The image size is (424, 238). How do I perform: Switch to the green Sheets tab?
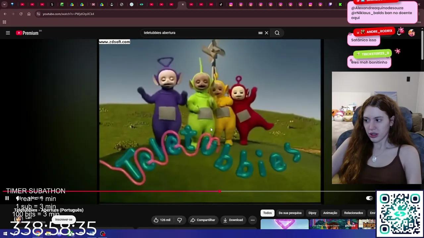click(62, 4)
